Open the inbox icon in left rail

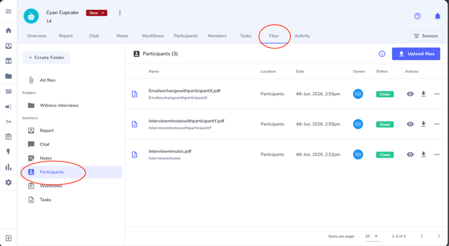9,46
